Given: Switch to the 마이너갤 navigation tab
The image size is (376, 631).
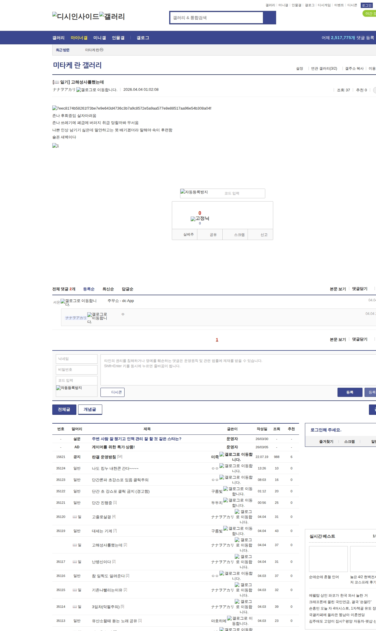Looking at the screenshot, I should [x=79, y=38].
